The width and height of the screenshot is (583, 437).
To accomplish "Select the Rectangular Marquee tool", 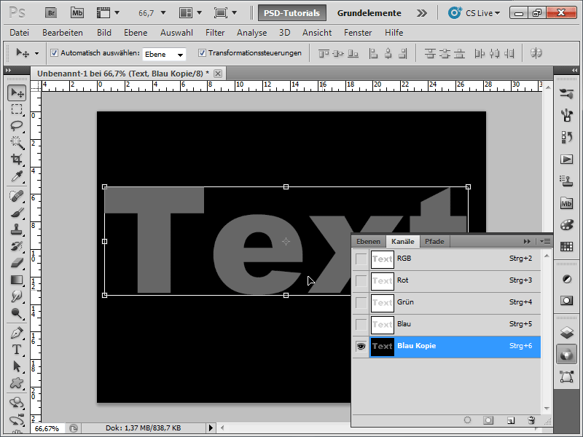I will (x=17, y=109).
